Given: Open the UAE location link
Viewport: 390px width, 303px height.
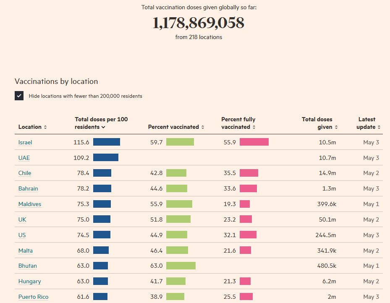Looking at the screenshot, I should 24,158.
